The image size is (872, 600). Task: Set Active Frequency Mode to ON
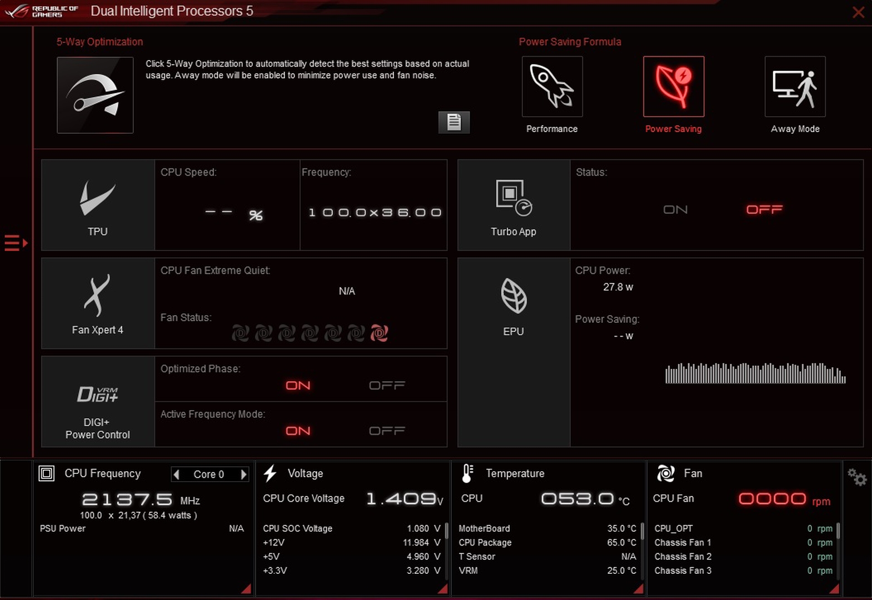298,431
